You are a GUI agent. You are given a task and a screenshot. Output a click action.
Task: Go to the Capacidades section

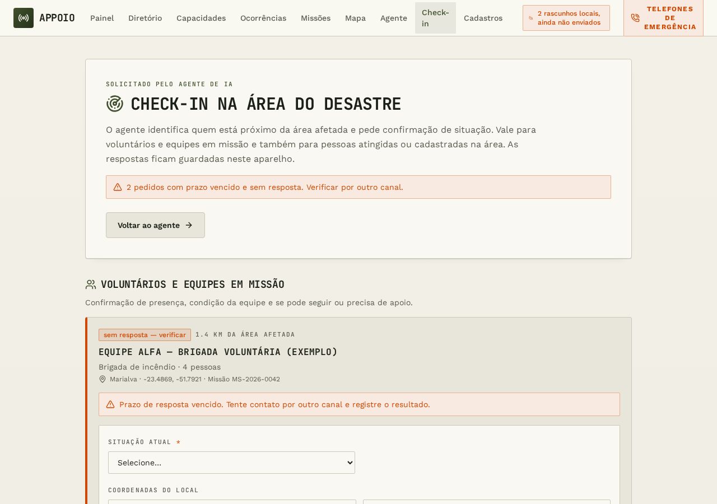pyautogui.click(x=201, y=18)
